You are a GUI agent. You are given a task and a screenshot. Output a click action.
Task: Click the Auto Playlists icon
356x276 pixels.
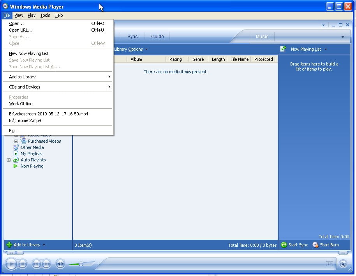(x=16, y=160)
